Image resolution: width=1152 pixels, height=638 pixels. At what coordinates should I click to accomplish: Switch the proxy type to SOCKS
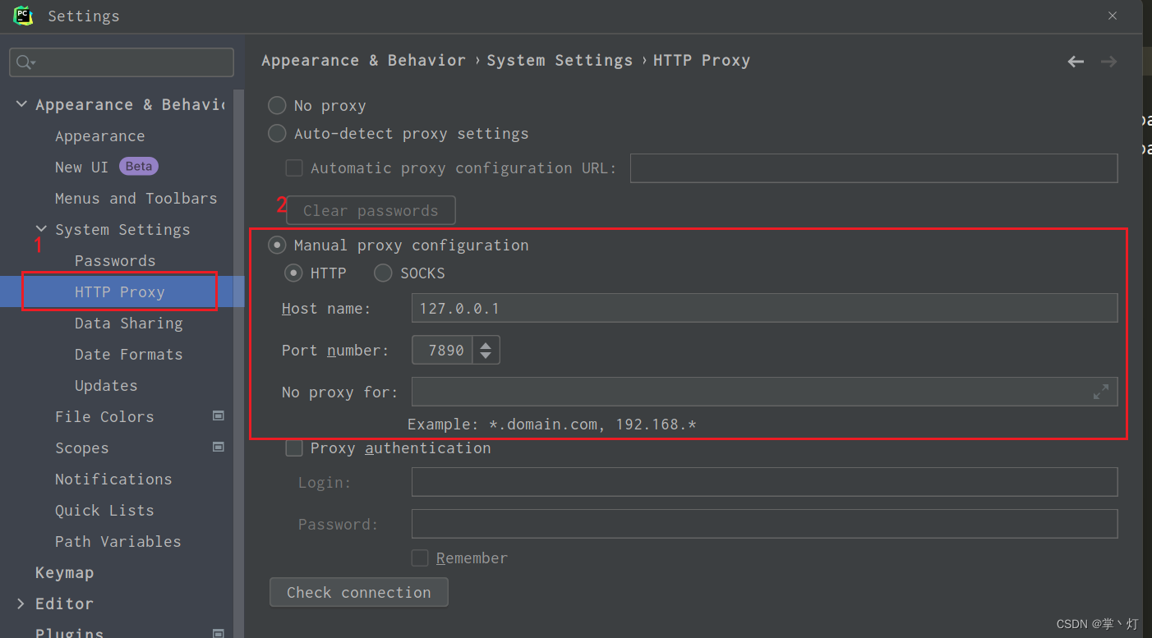coord(382,273)
